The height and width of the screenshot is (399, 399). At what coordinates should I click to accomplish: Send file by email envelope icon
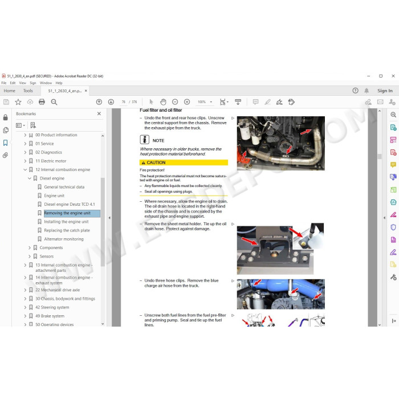click(380, 102)
